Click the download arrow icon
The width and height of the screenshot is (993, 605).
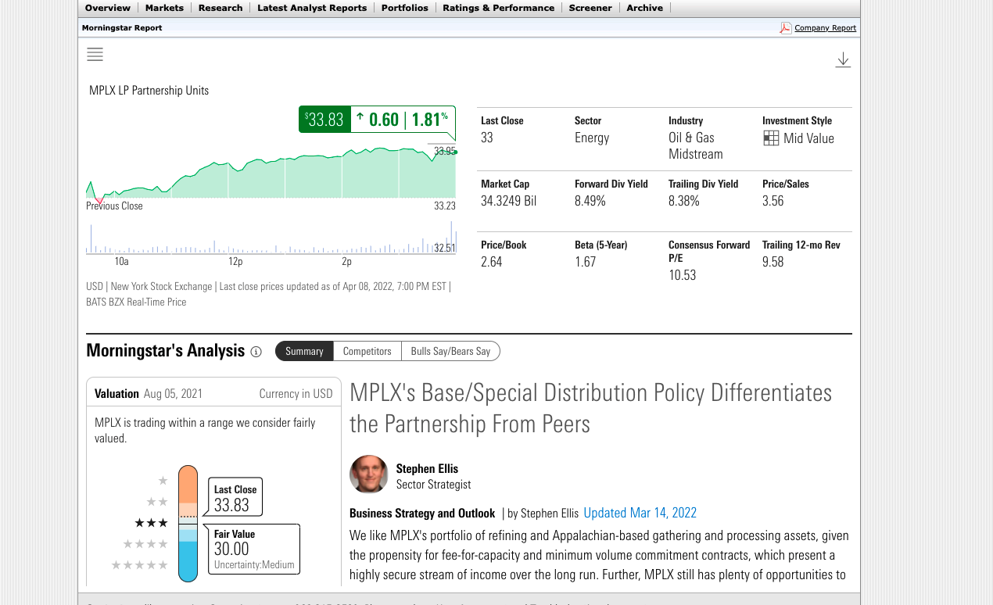click(x=843, y=60)
